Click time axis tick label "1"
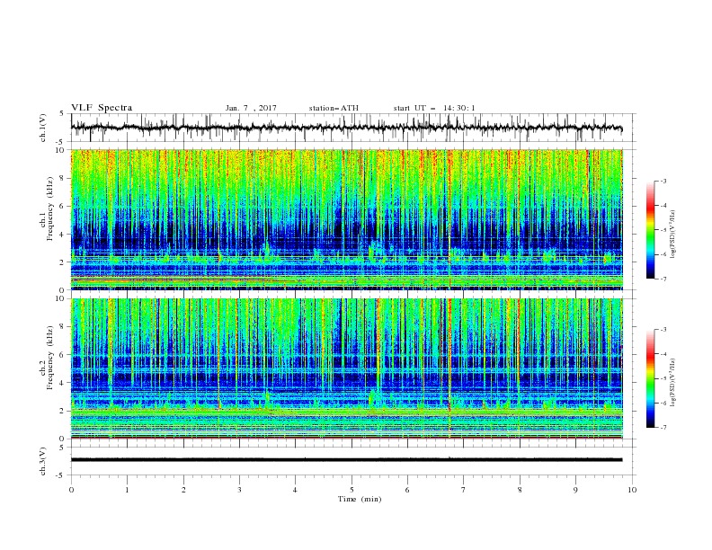712x550 pixels. [127, 490]
